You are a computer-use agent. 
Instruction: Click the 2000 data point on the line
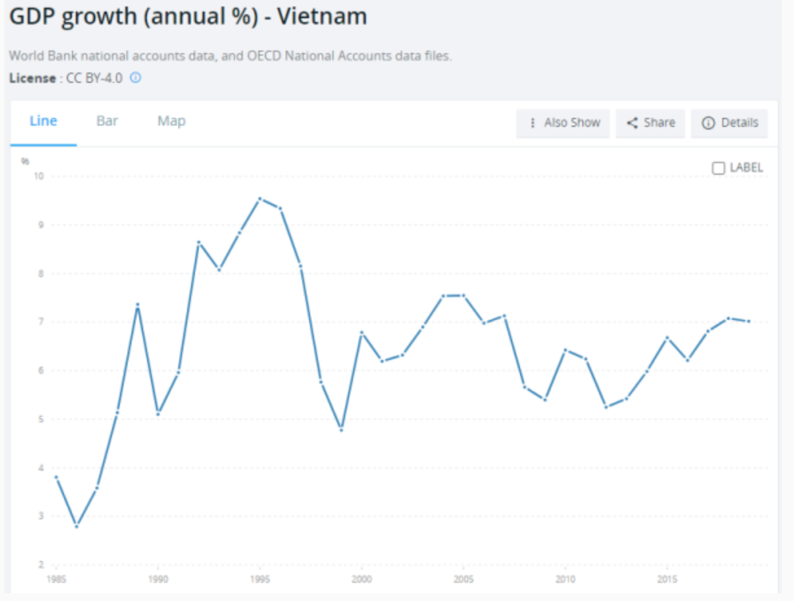[x=361, y=333]
